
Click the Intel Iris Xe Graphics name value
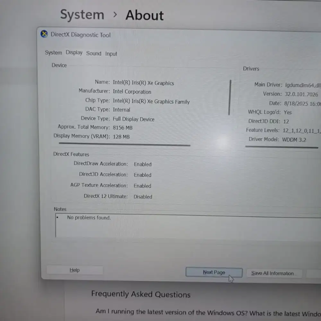pos(143,83)
